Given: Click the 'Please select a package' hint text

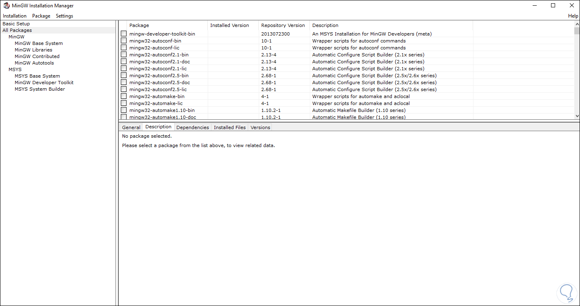Looking at the screenshot, I should click(198, 145).
